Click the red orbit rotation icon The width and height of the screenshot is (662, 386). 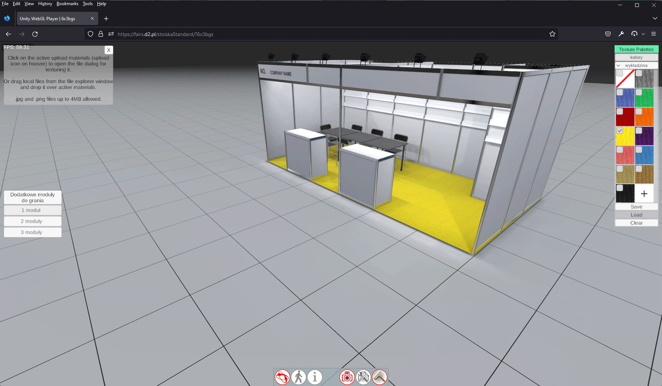click(282, 377)
